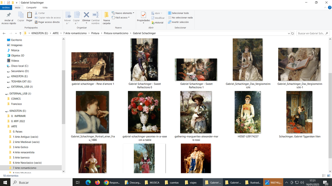Select TOSHIBA EXT (G:) drive
Viewport: 332px width, 186px height.
[x=21, y=81]
